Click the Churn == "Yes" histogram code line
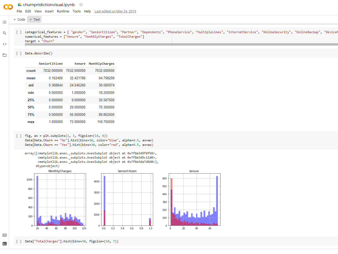This screenshot has width=338, height=254. [89, 145]
